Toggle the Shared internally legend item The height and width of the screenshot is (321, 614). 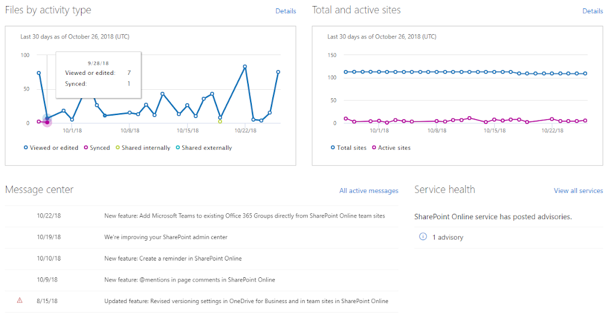(x=143, y=148)
